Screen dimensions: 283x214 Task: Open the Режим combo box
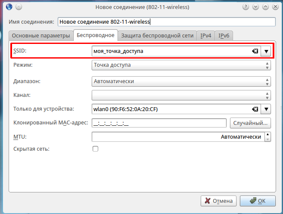coord(181,65)
